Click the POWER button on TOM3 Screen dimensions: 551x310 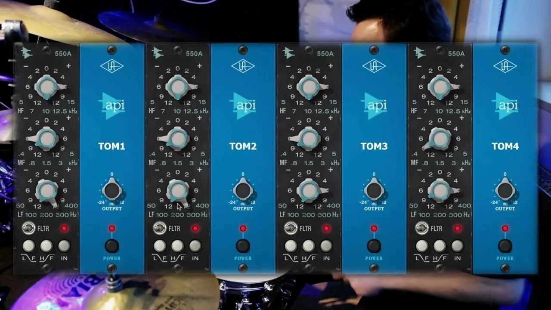point(374,246)
